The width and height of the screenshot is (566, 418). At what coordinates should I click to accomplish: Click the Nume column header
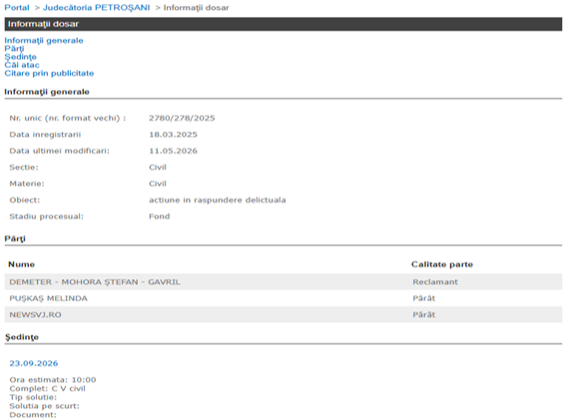click(21, 264)
